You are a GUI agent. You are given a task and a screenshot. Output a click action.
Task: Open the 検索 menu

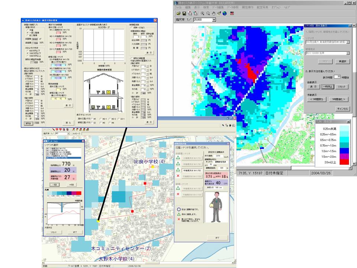click(206, 7)
